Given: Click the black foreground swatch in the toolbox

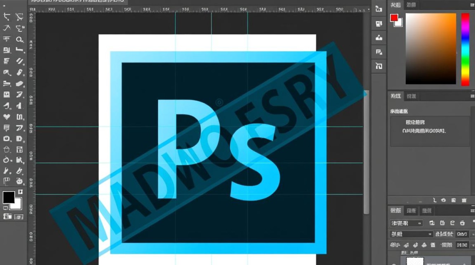Looking at the screenshot, I should [8, 197].
